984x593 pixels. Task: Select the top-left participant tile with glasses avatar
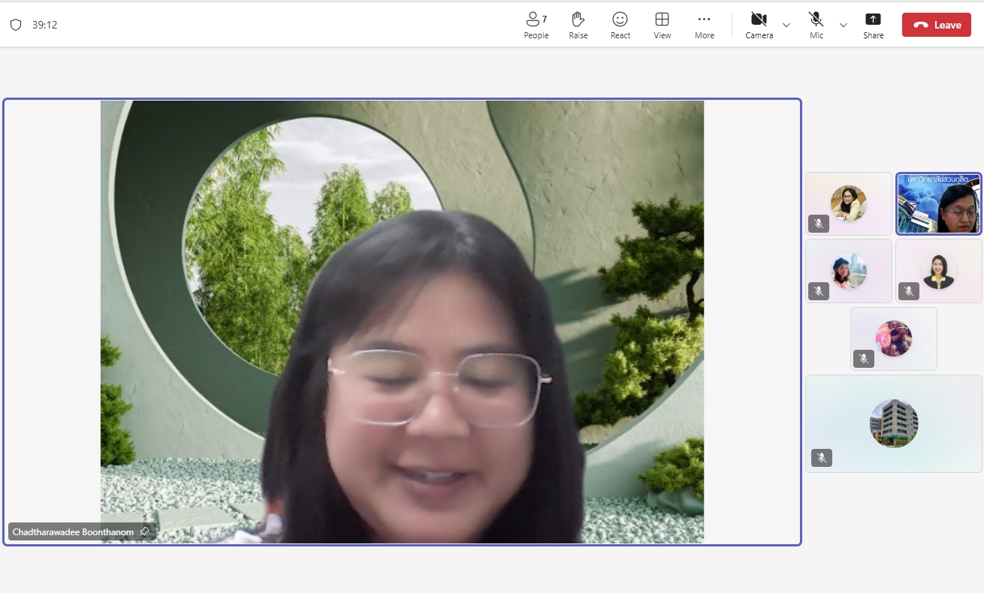(x=848, y=203)
